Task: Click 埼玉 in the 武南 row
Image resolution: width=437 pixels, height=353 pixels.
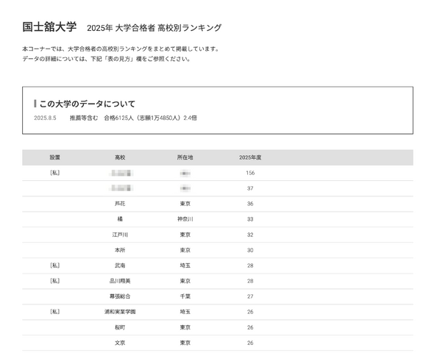Action: pyautogui.click(x=185, y=265)
